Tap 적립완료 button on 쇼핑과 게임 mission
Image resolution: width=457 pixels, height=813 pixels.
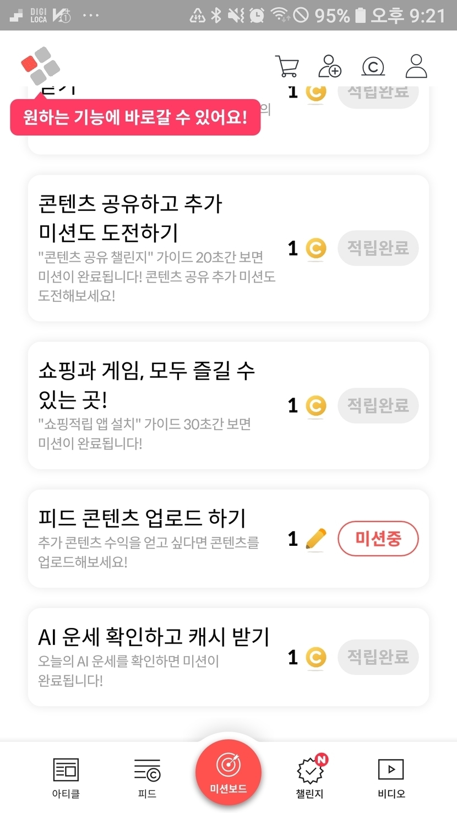(x=378, y=406)
